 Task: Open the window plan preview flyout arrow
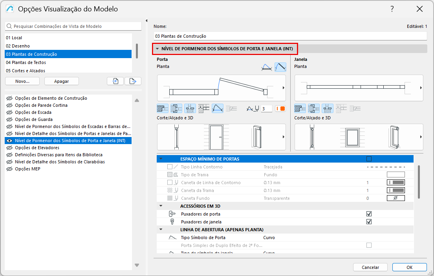421,88
